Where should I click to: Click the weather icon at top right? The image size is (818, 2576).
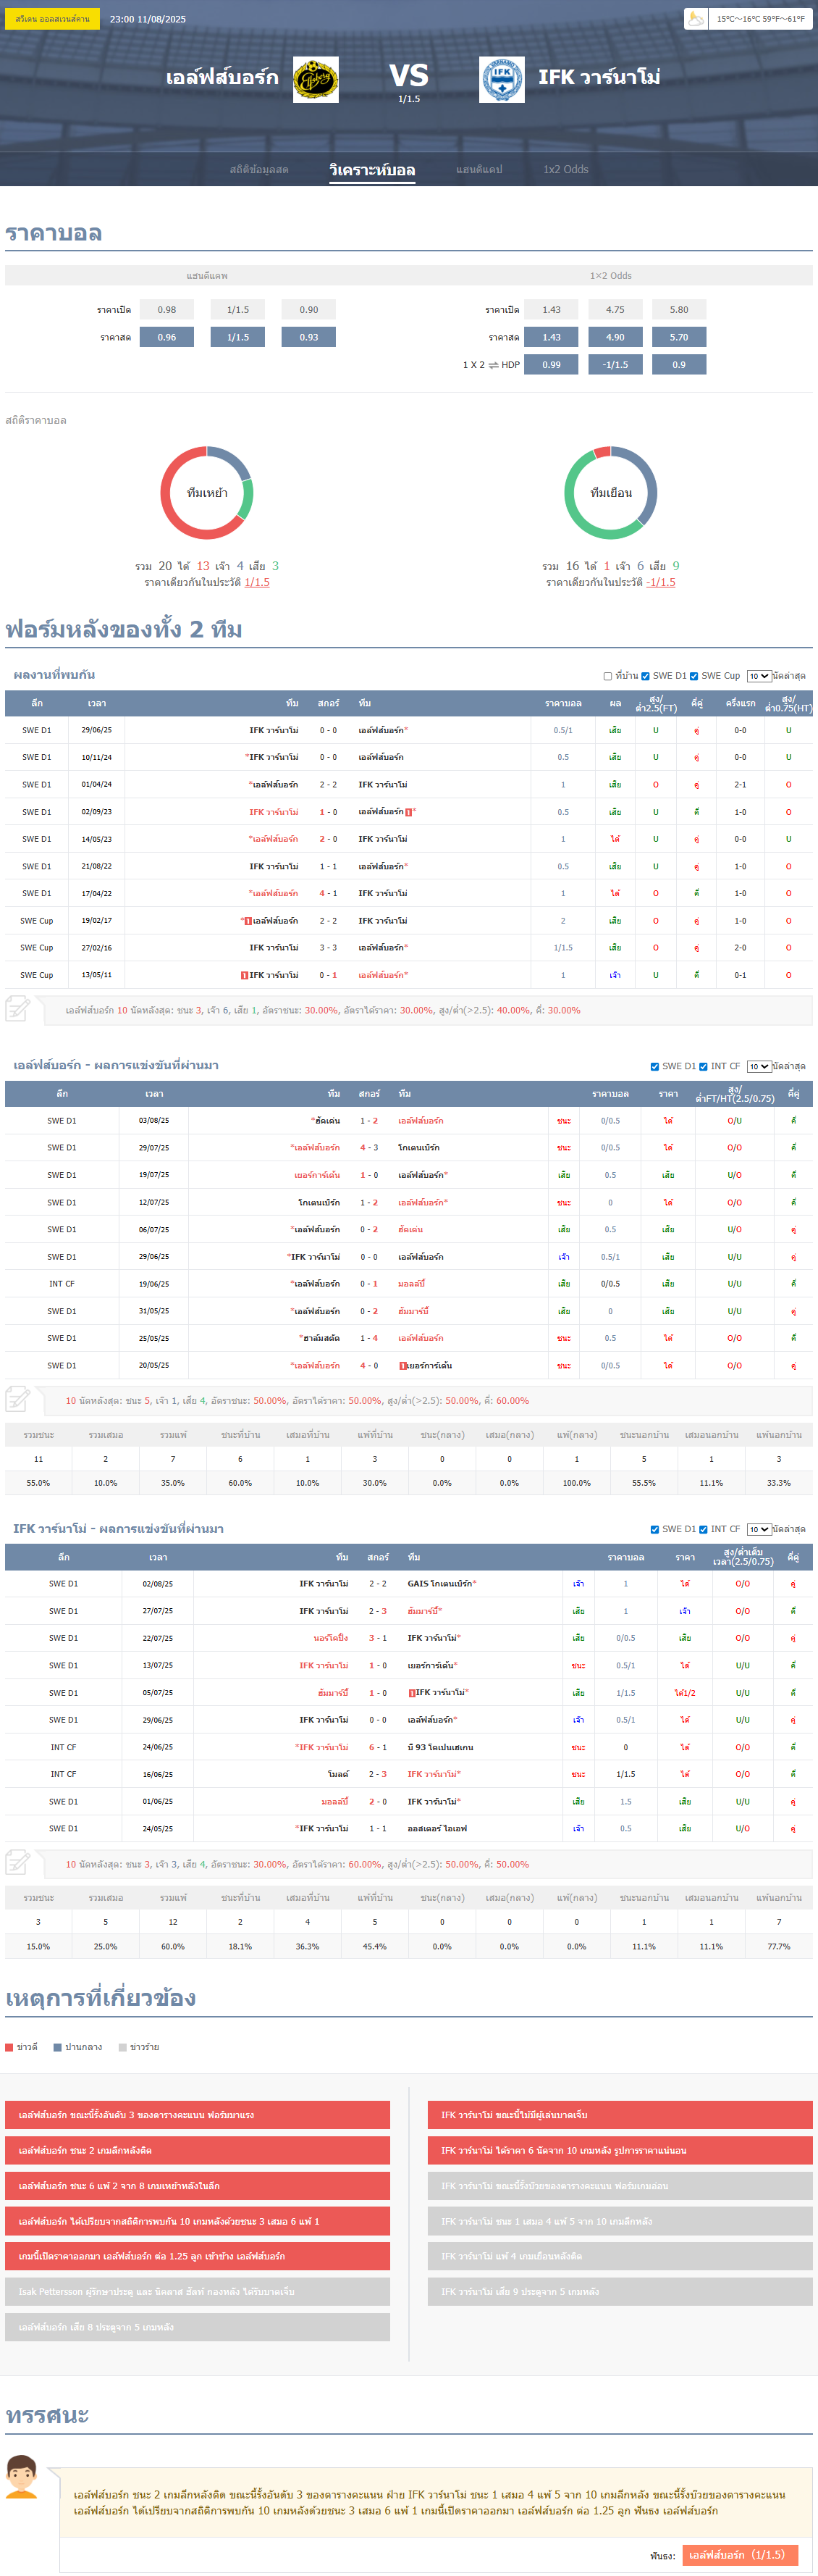coord(696,18)
